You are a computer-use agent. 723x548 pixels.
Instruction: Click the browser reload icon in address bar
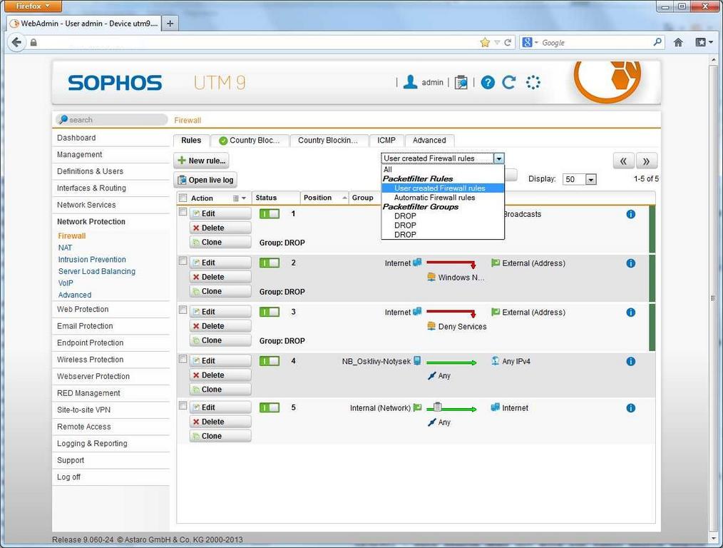point(508,42)
